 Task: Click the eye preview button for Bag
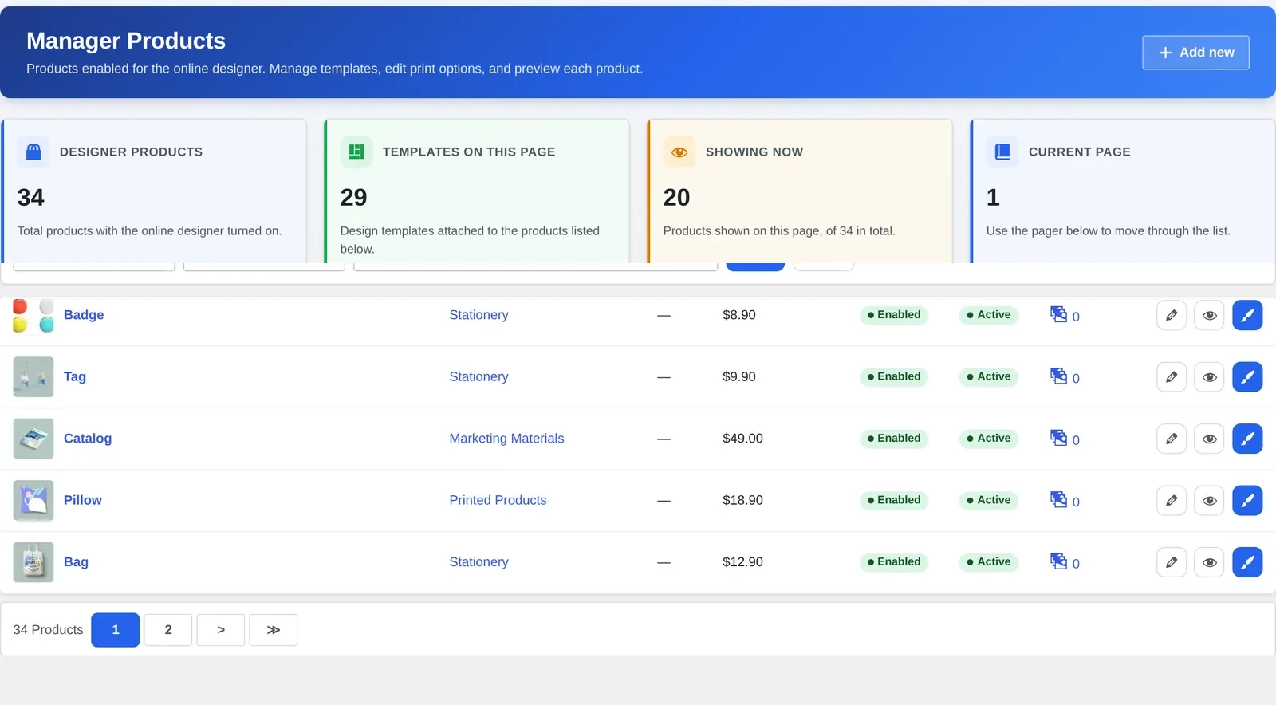(1210, 562)
